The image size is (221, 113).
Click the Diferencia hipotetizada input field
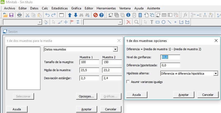point(170,65)
